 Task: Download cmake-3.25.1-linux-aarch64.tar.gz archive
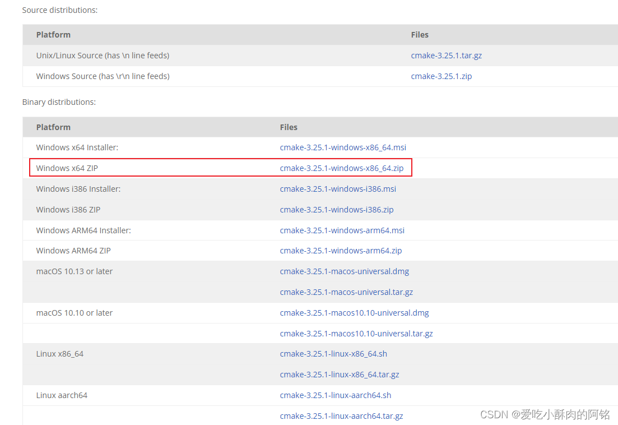pyautogui.click(x=341, y=416)
